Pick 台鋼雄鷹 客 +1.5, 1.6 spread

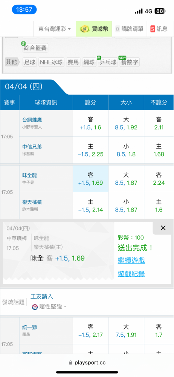91,123
